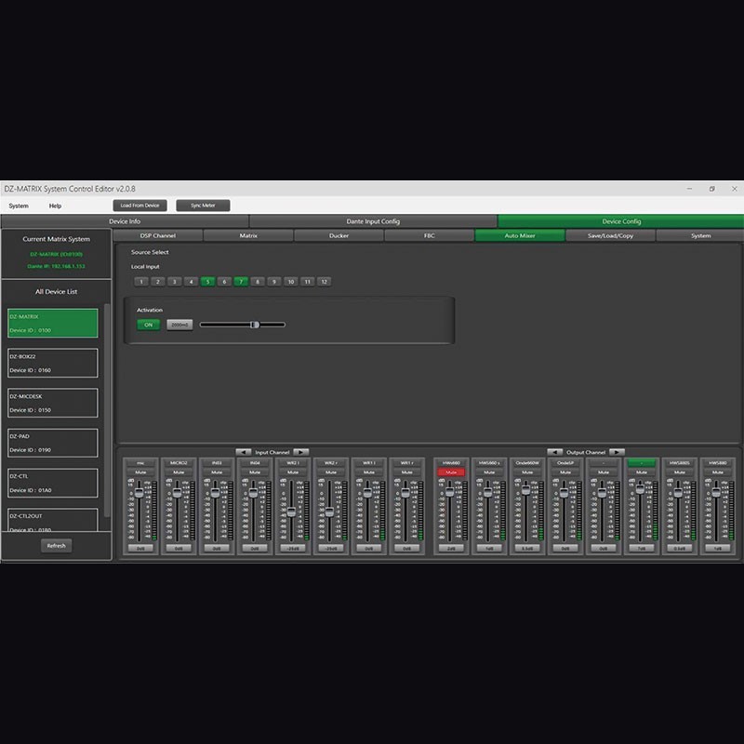
Task: Click the Onde660W output fader handle
Action: [525, 490]
